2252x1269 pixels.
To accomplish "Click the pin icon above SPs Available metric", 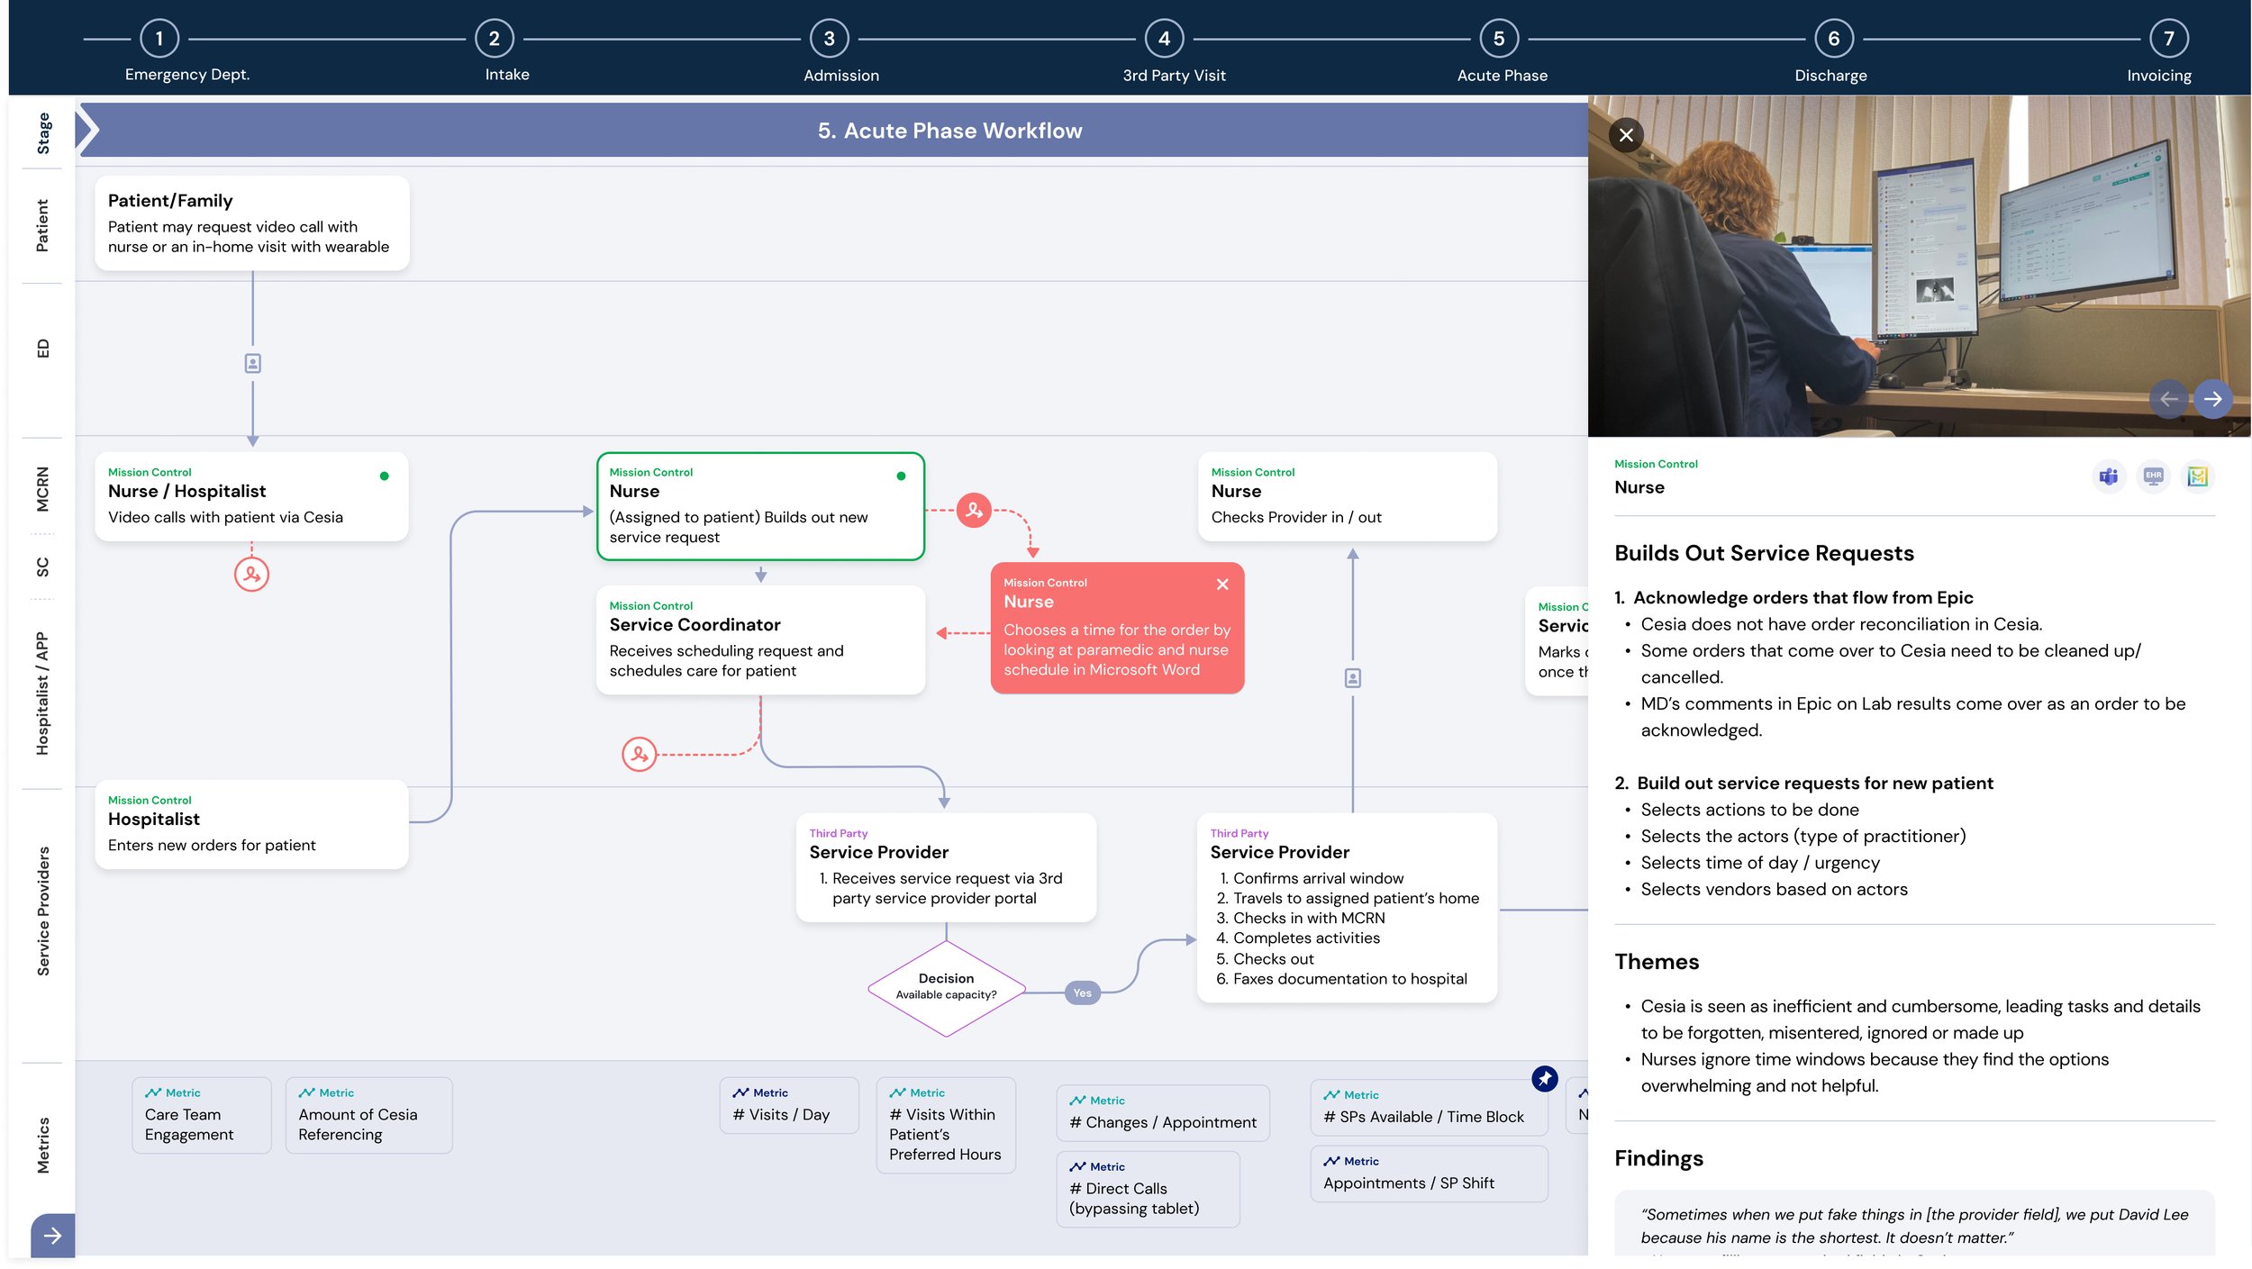I will (x=1544, y=1078).
